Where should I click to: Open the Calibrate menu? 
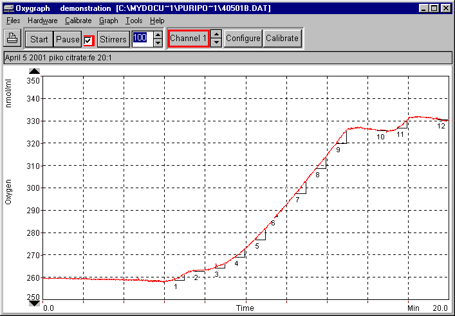tap(78, 21)
